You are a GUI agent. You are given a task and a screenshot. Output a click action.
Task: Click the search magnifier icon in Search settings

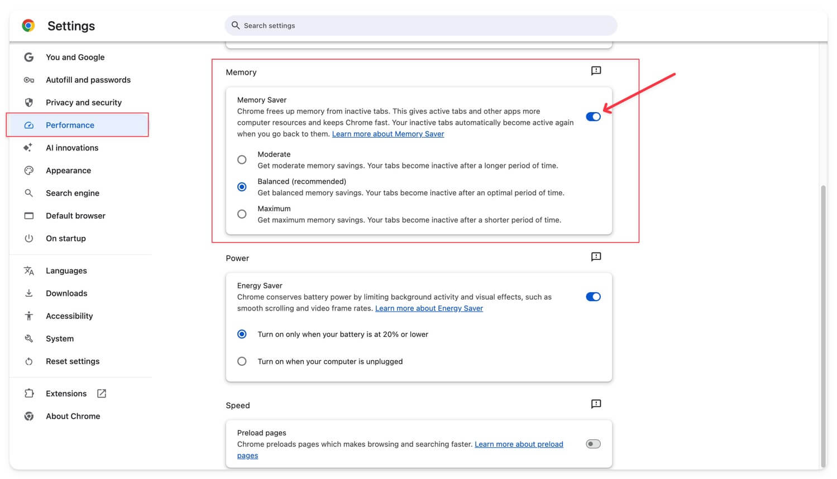click(x=236, y=26)
